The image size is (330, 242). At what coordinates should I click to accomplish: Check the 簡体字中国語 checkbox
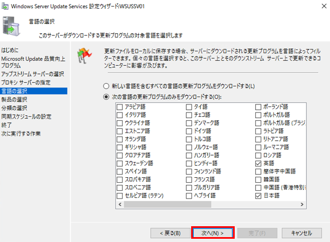point(258,171)
